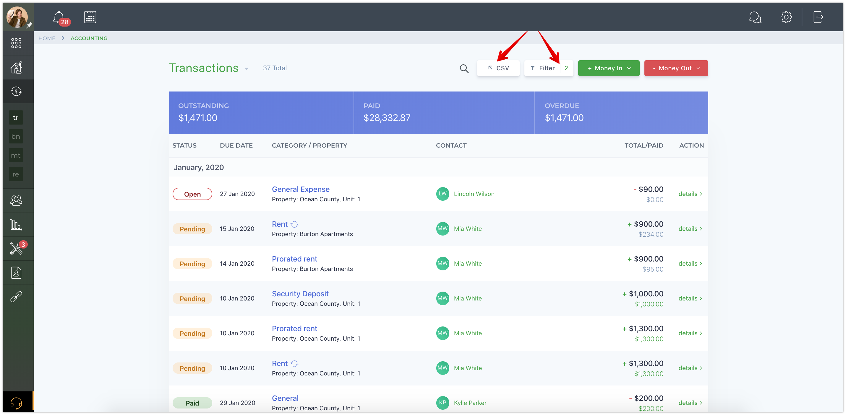Click the Pending badge on the 15 Jan row

tap(192, 229)
